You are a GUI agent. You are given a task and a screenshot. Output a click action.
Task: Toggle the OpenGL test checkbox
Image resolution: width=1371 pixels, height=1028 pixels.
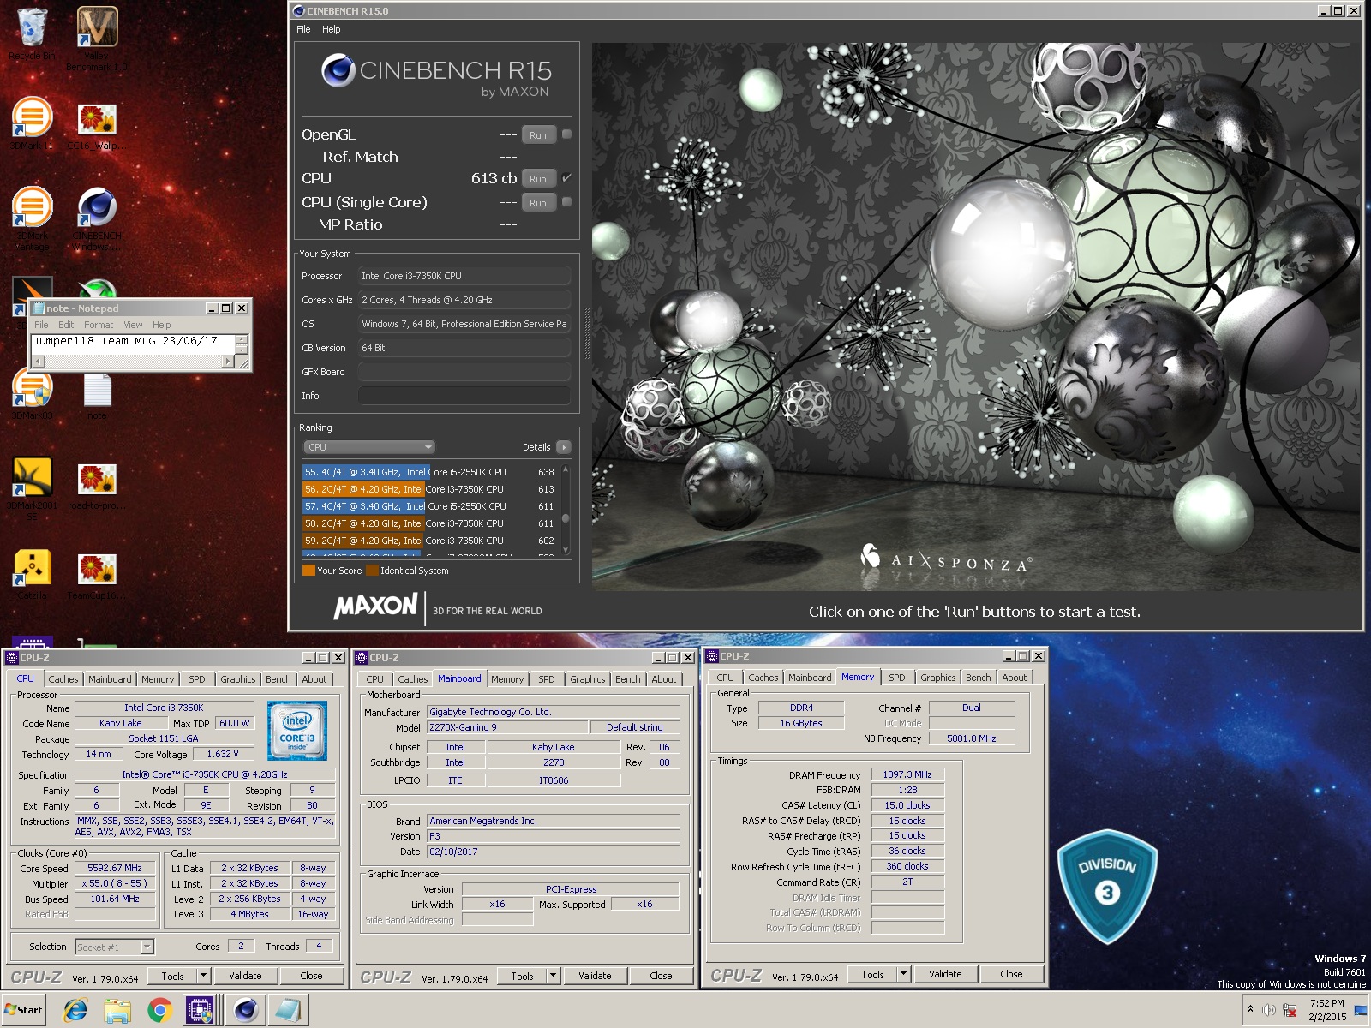tap(566, 134)
